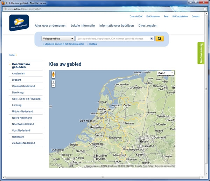Expand the Kaart map type dropdown
Image resolution: width=210 pixels, height=181 pixels.
(x=166, y=73)
